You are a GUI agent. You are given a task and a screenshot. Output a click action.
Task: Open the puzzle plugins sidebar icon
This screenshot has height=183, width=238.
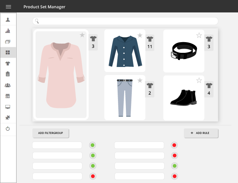(8, 117)
